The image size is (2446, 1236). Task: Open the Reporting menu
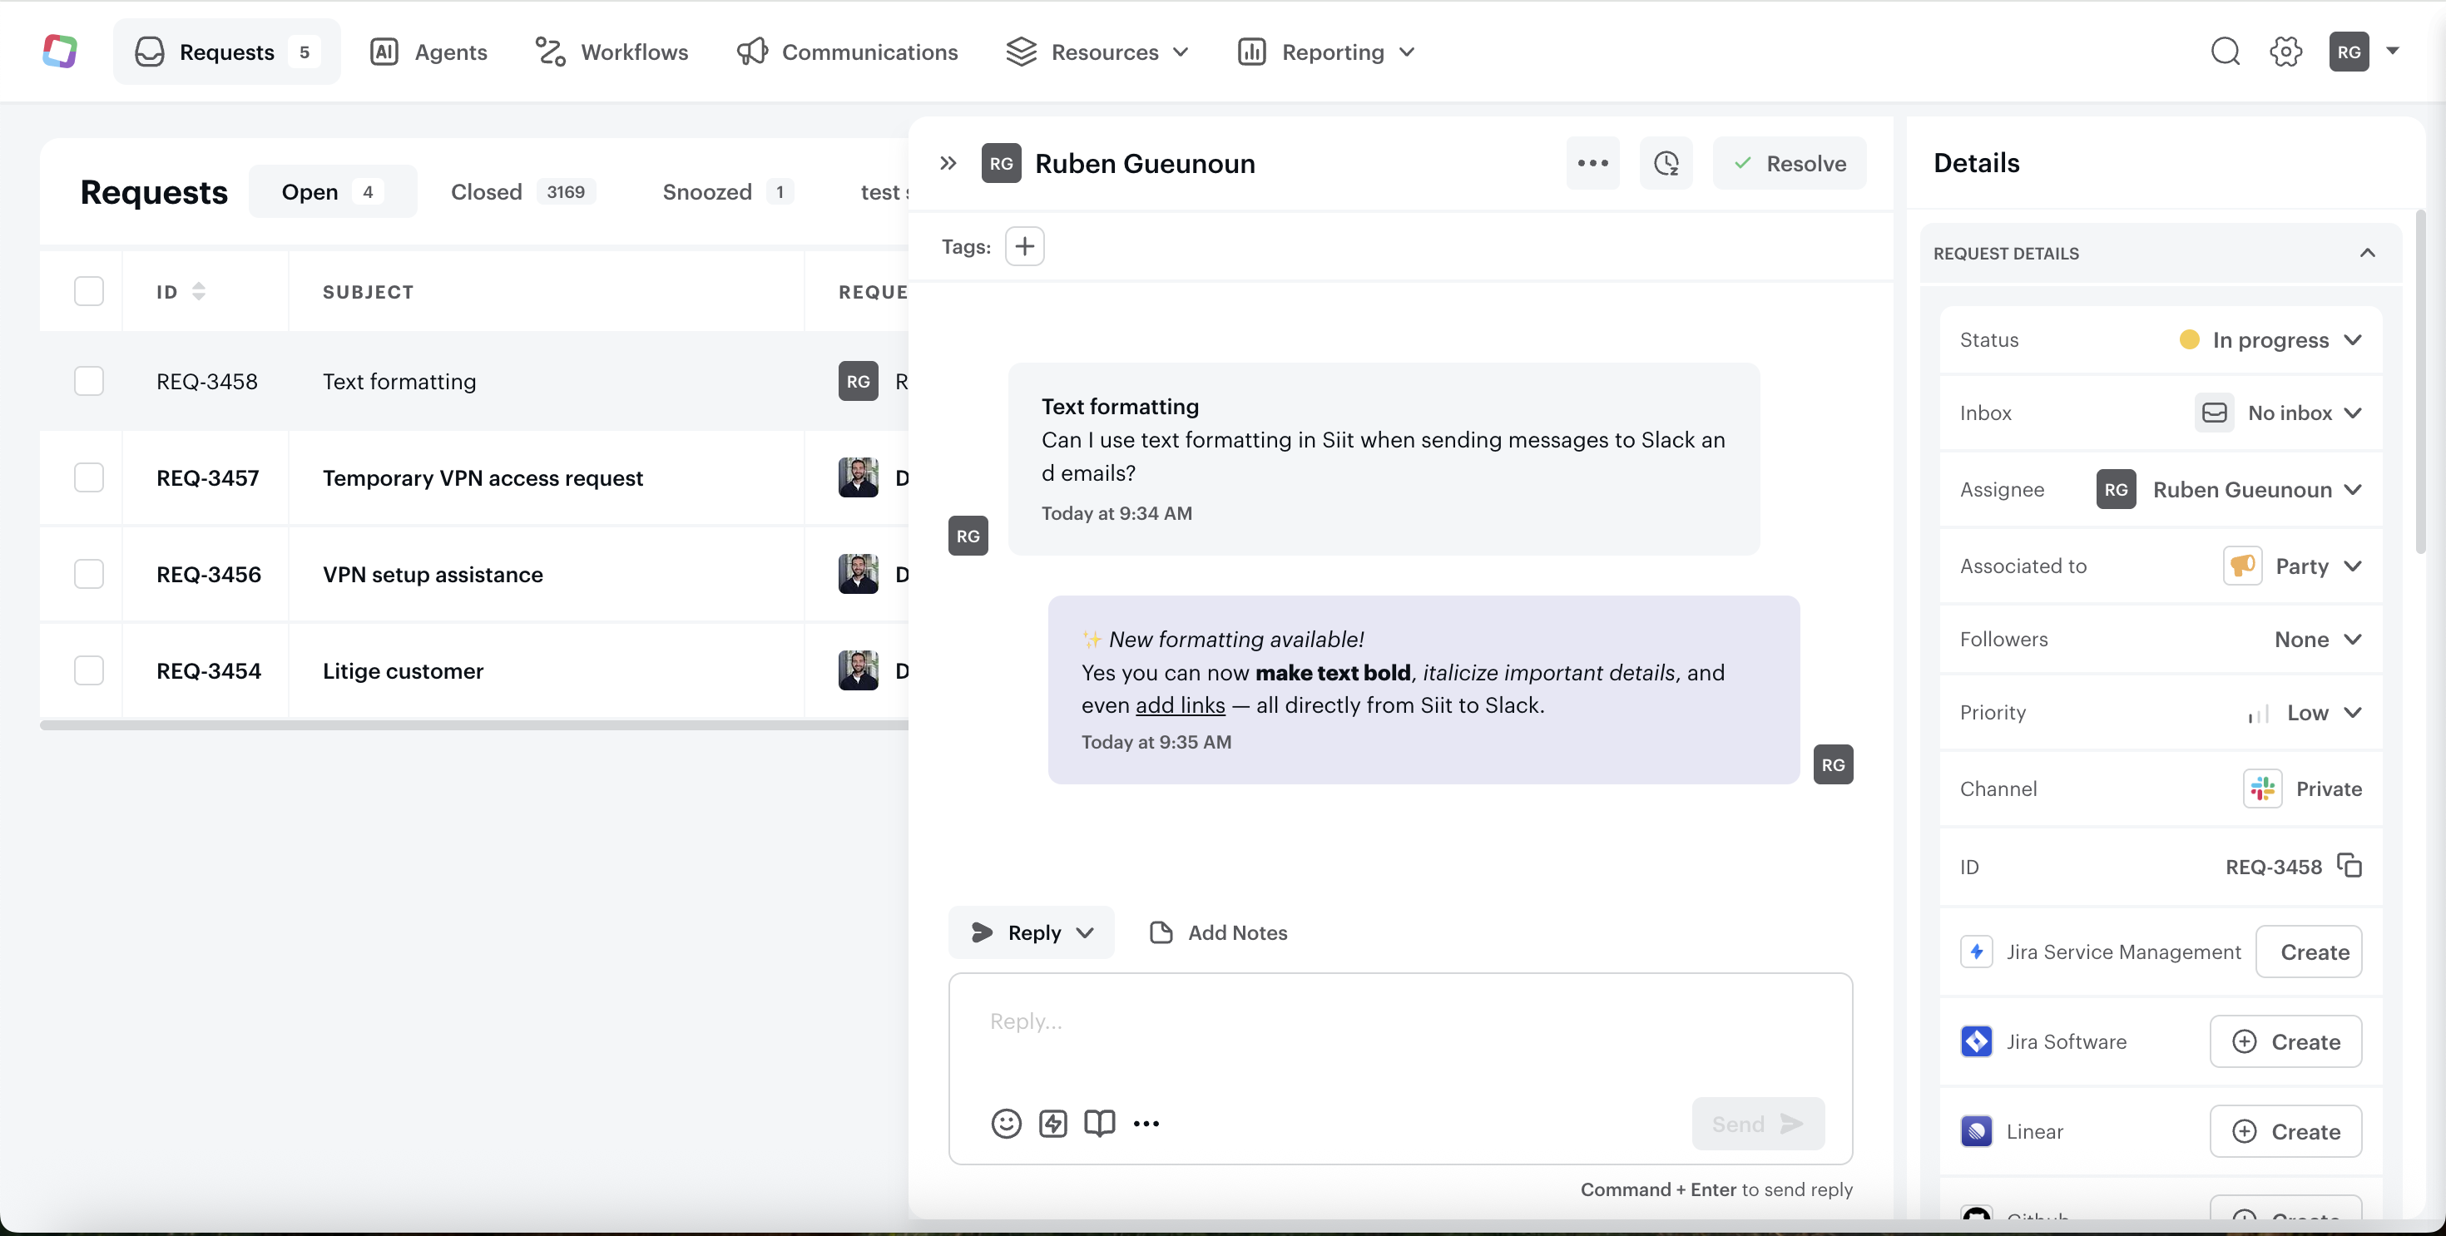pos(1326,52)
